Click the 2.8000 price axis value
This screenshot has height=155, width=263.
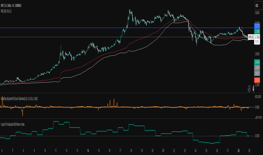pos(257,54)
